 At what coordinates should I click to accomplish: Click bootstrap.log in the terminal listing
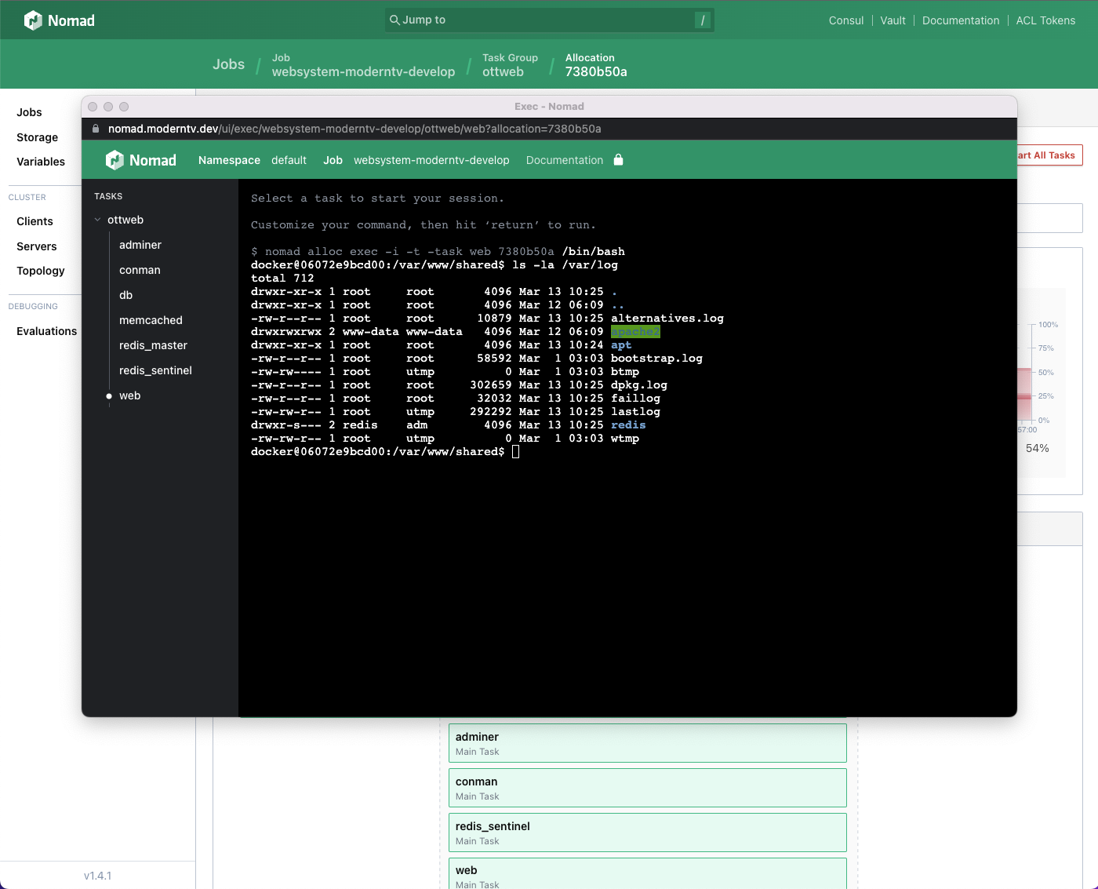[x=656, y=359]
